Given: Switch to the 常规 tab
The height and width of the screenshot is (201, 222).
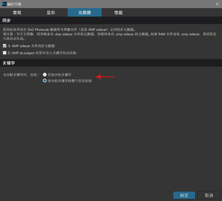Looking at the screenshot, I should [17, 12].
